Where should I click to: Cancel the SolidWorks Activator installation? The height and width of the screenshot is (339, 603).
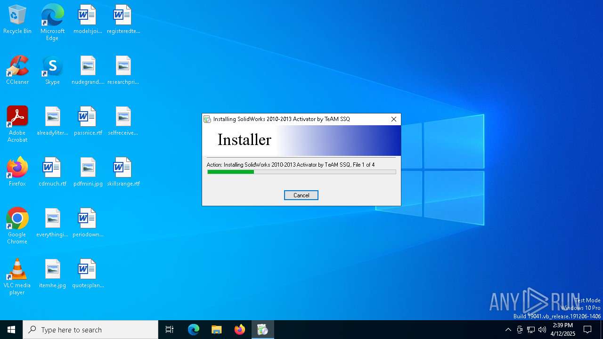(x=301, y=195)
